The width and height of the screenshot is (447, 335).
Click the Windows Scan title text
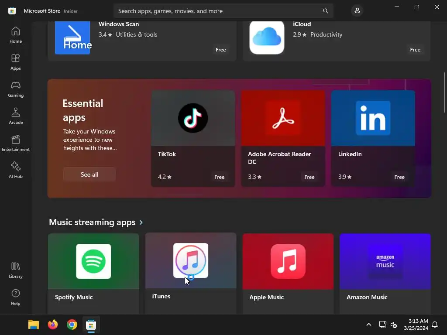click(x=119, y=24)
